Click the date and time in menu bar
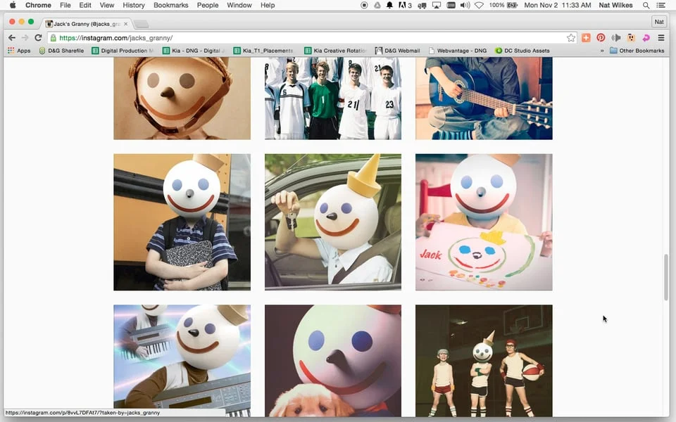Viewport: 676px width, 422px height. tap(558, 5)
